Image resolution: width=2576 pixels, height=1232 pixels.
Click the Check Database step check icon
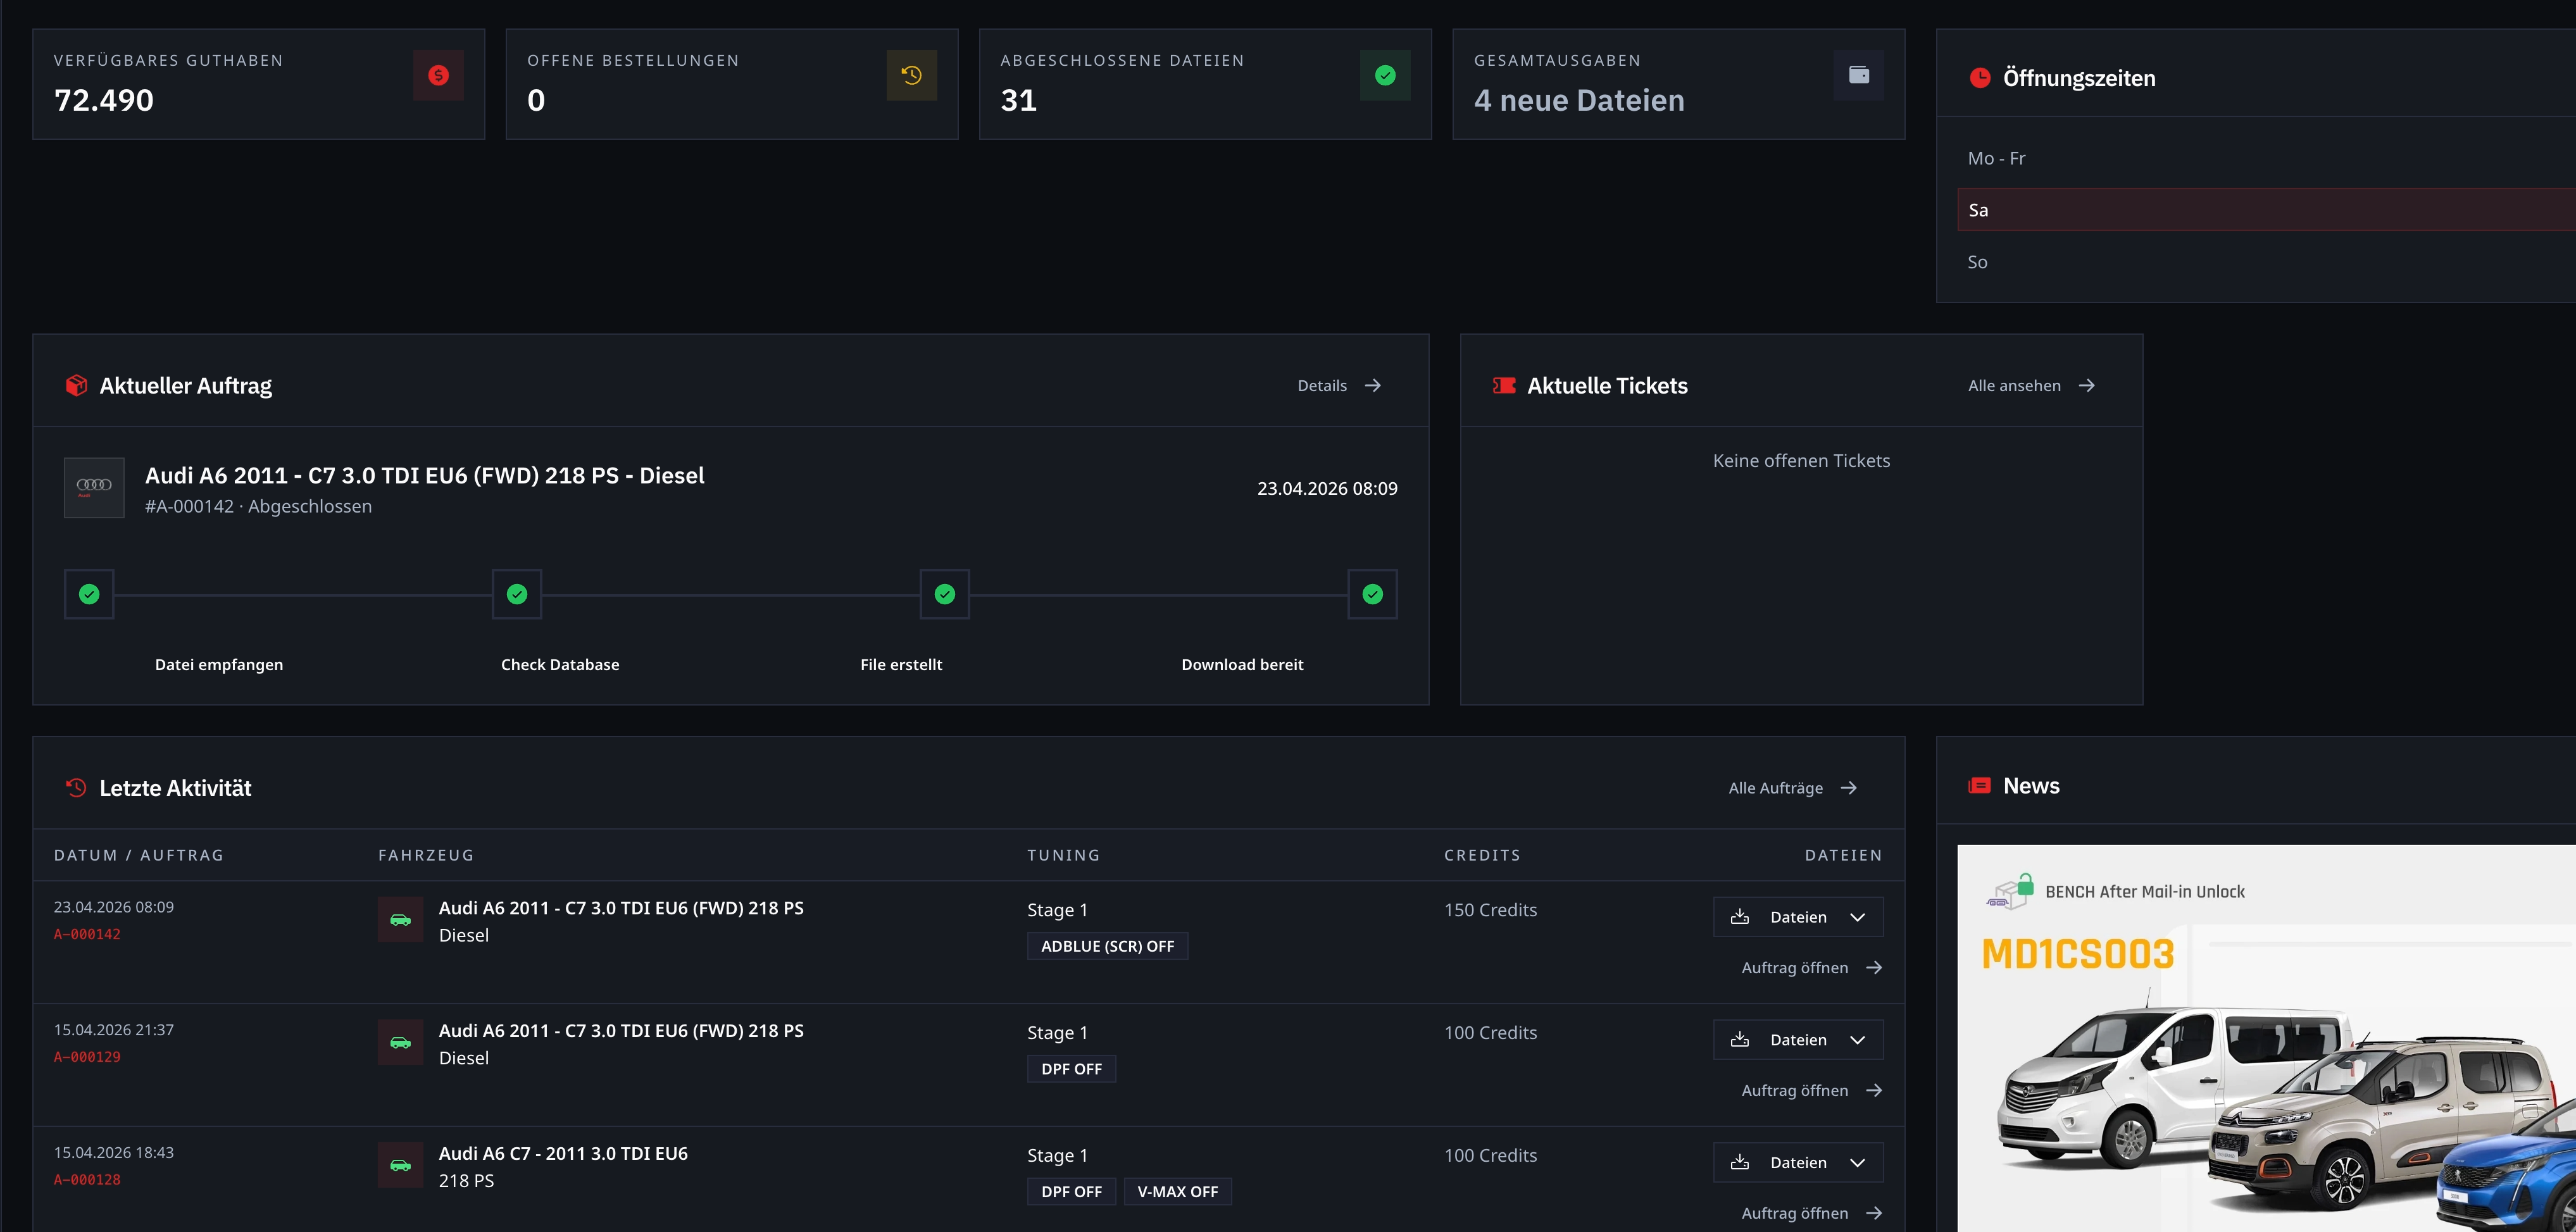517,594
